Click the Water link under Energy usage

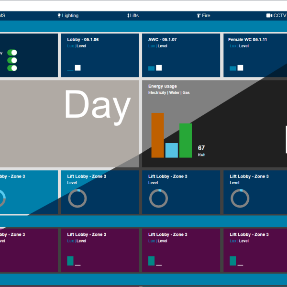point(174,93)
